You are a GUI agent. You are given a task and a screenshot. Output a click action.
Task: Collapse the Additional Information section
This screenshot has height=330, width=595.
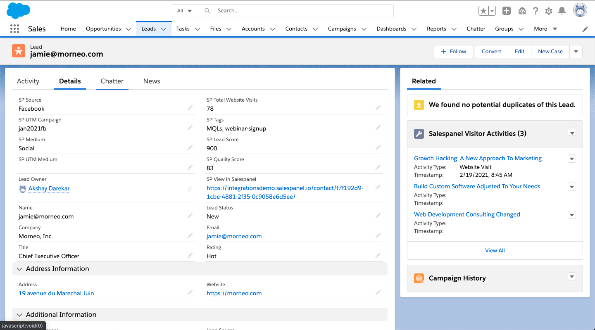[19, 315]
